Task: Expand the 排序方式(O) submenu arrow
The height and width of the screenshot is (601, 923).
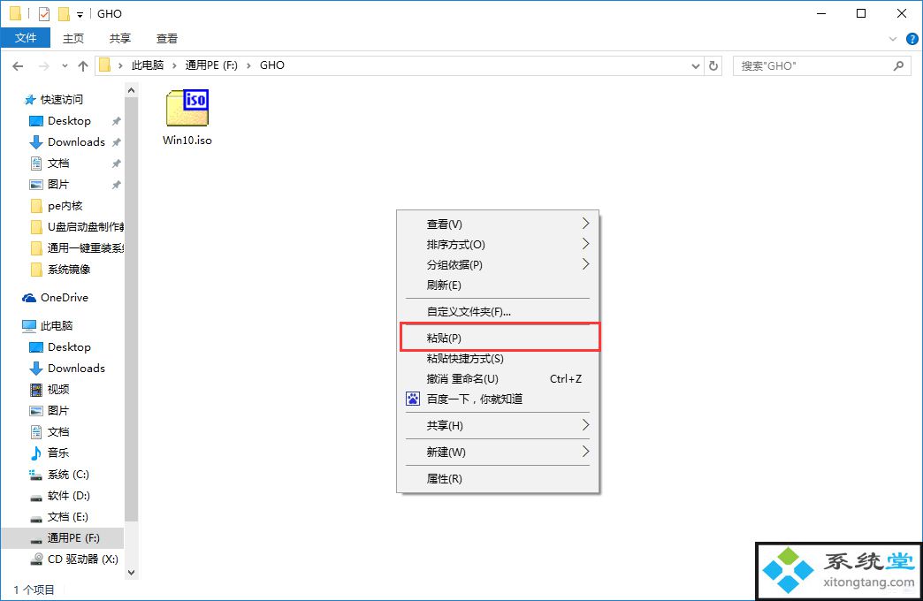Action: 585,244
